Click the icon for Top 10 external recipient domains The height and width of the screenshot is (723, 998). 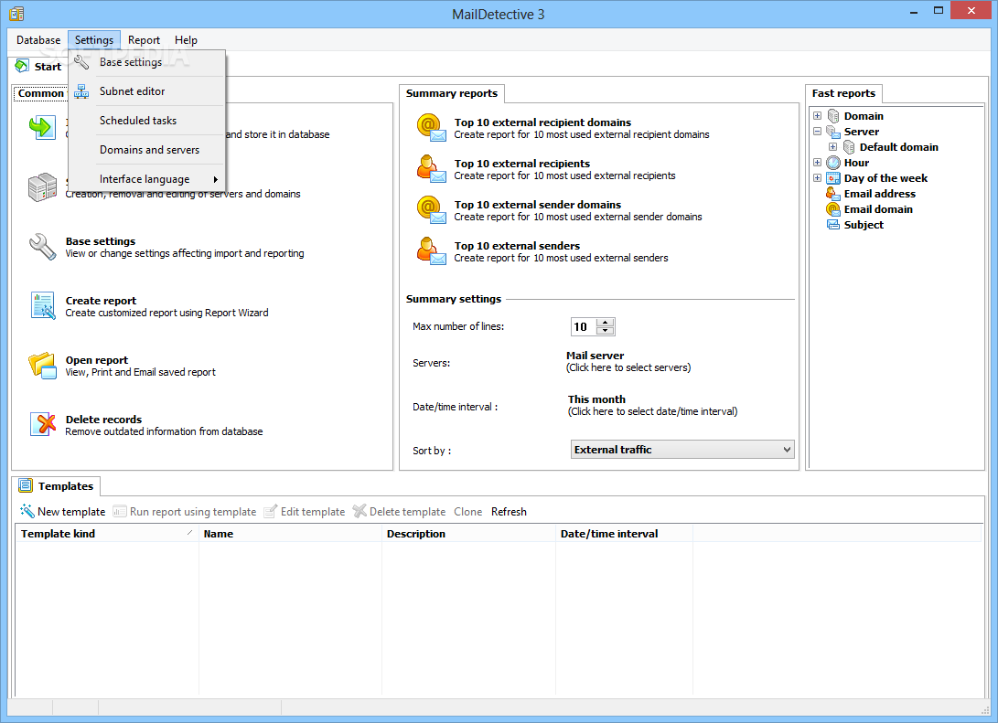(432, 128)
